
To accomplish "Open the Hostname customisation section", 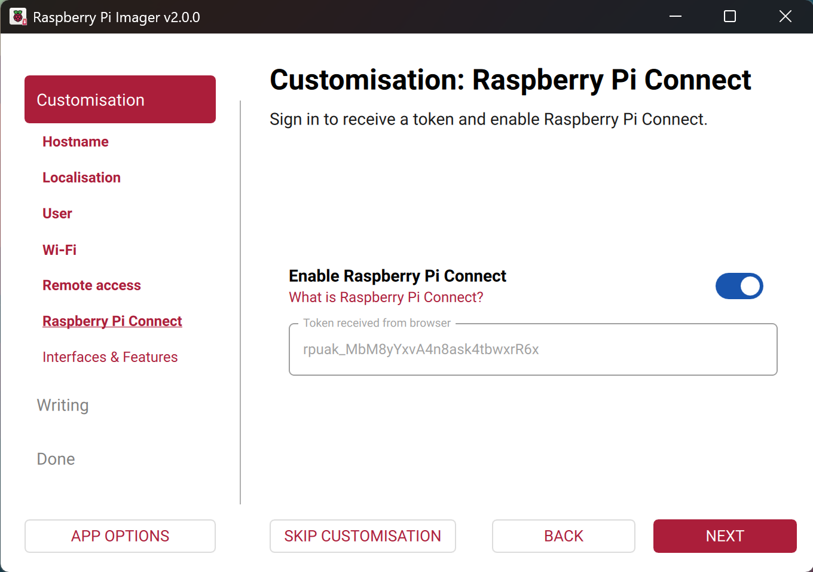I will point(75,142).
